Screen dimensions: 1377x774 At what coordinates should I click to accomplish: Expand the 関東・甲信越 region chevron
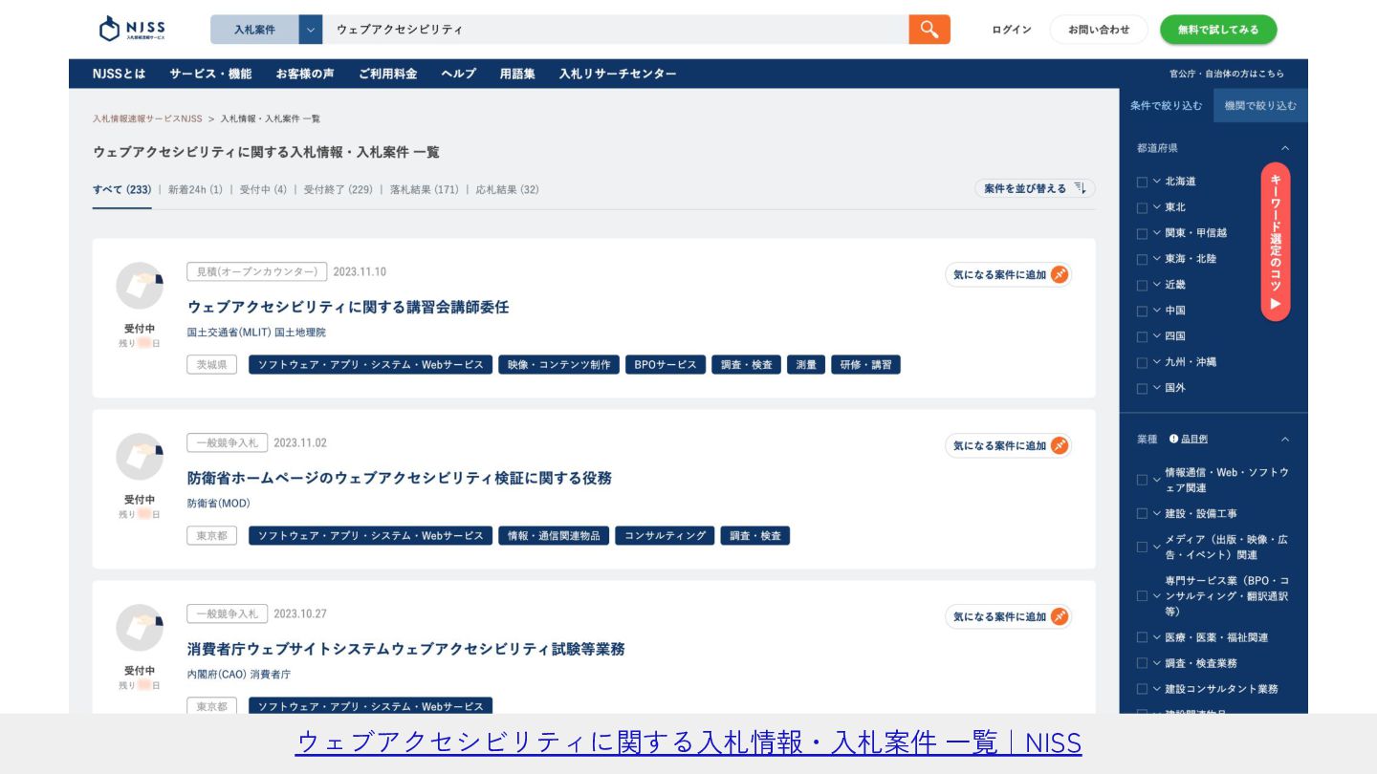click(x=1157, y=233)
